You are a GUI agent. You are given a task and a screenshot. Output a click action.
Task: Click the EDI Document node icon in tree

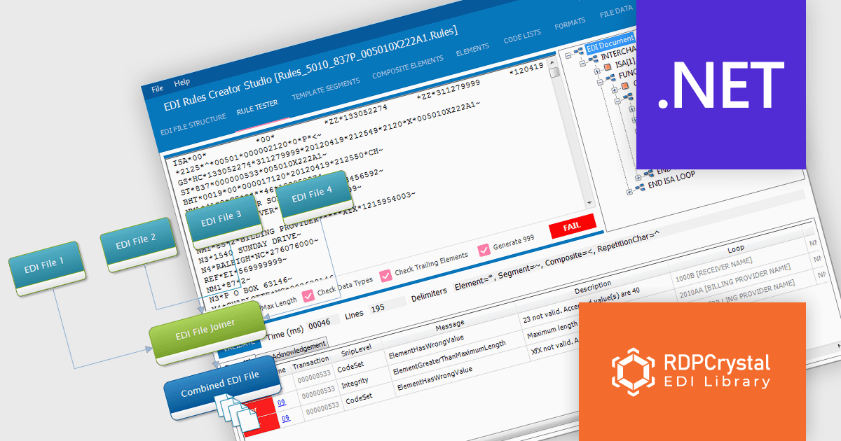[579, 50]
